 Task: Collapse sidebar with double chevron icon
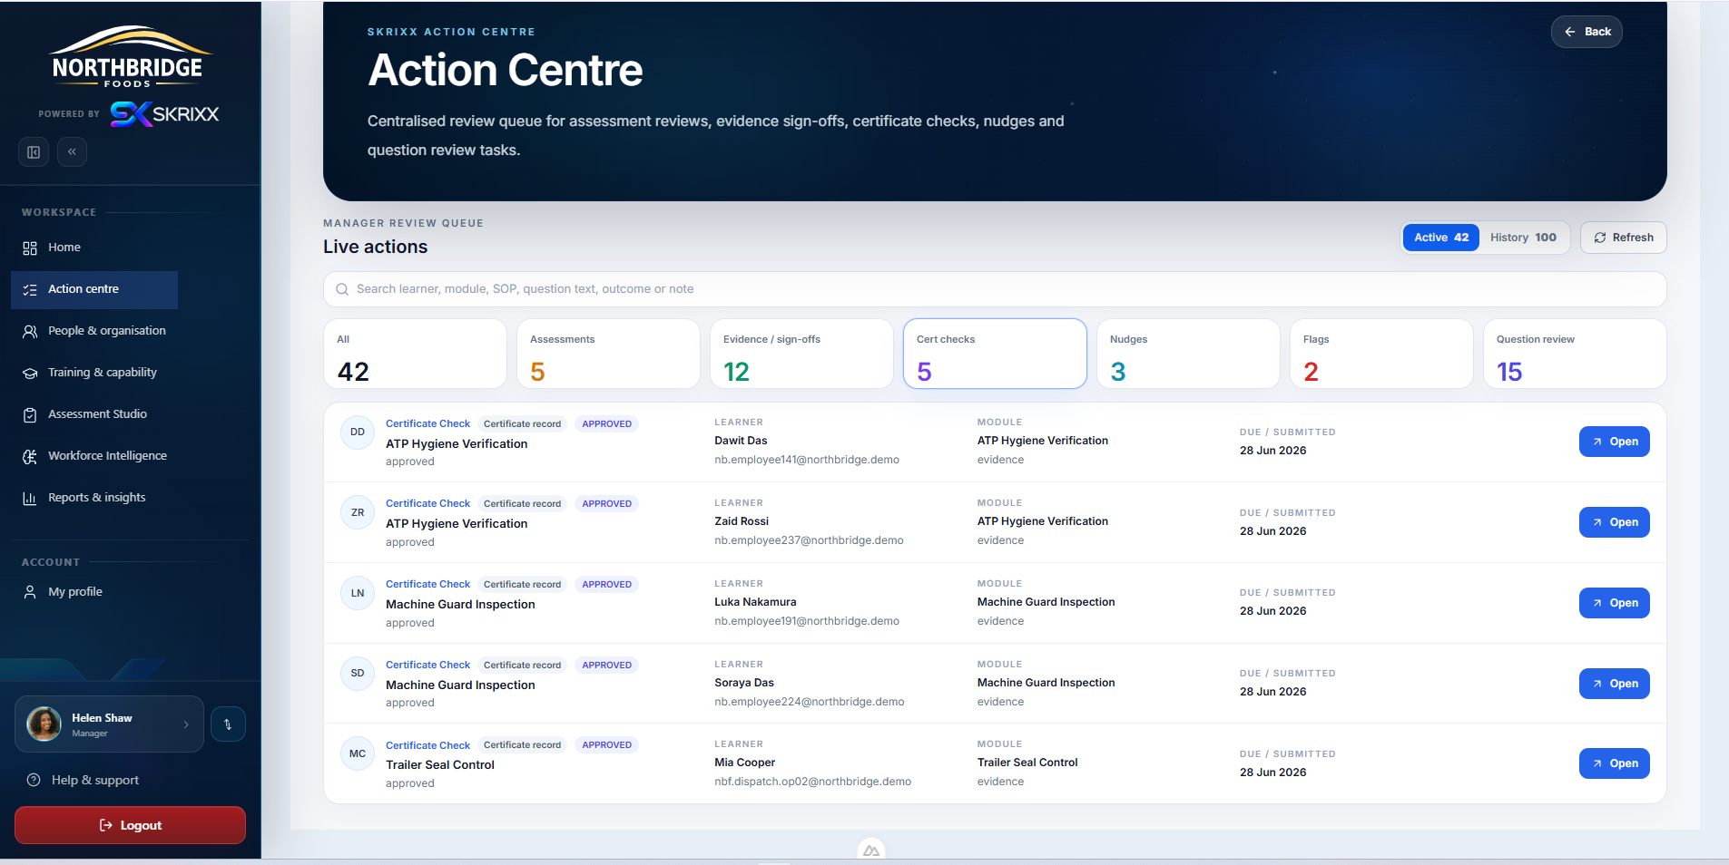[72, 152]
